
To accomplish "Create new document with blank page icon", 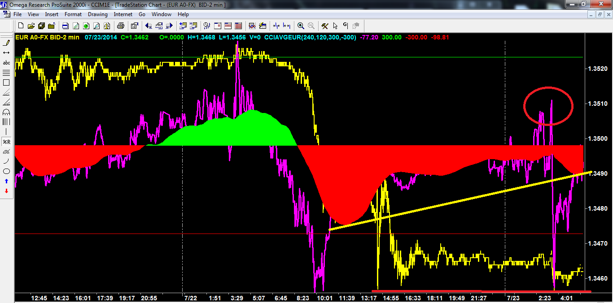I will [x=21, y=26].
